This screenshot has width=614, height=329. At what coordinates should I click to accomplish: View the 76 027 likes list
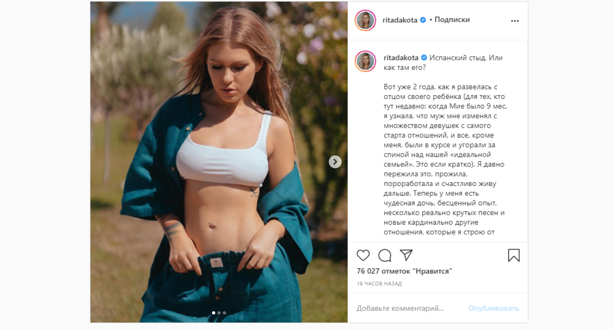pyautogui.click(x=405, y=271)
